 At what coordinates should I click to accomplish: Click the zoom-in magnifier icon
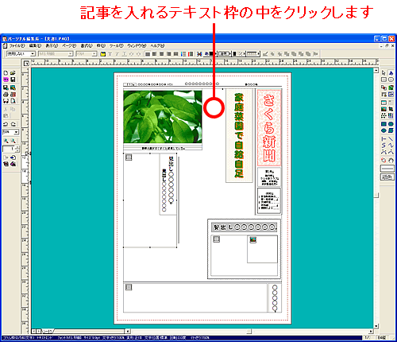tap(6, 141)
